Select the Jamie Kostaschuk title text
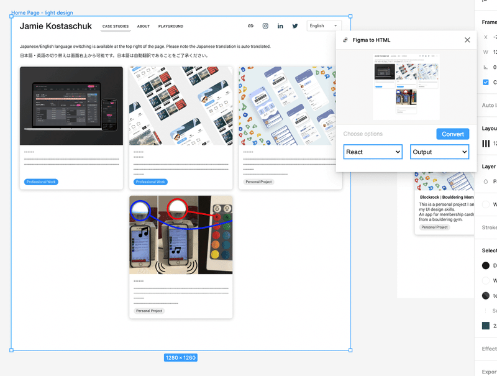The width and height of the screenshot is (497, 376). [x=56, y=26]
